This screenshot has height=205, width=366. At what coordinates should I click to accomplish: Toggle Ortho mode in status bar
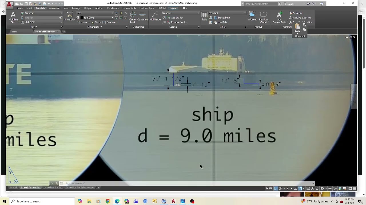coord(276,188)
